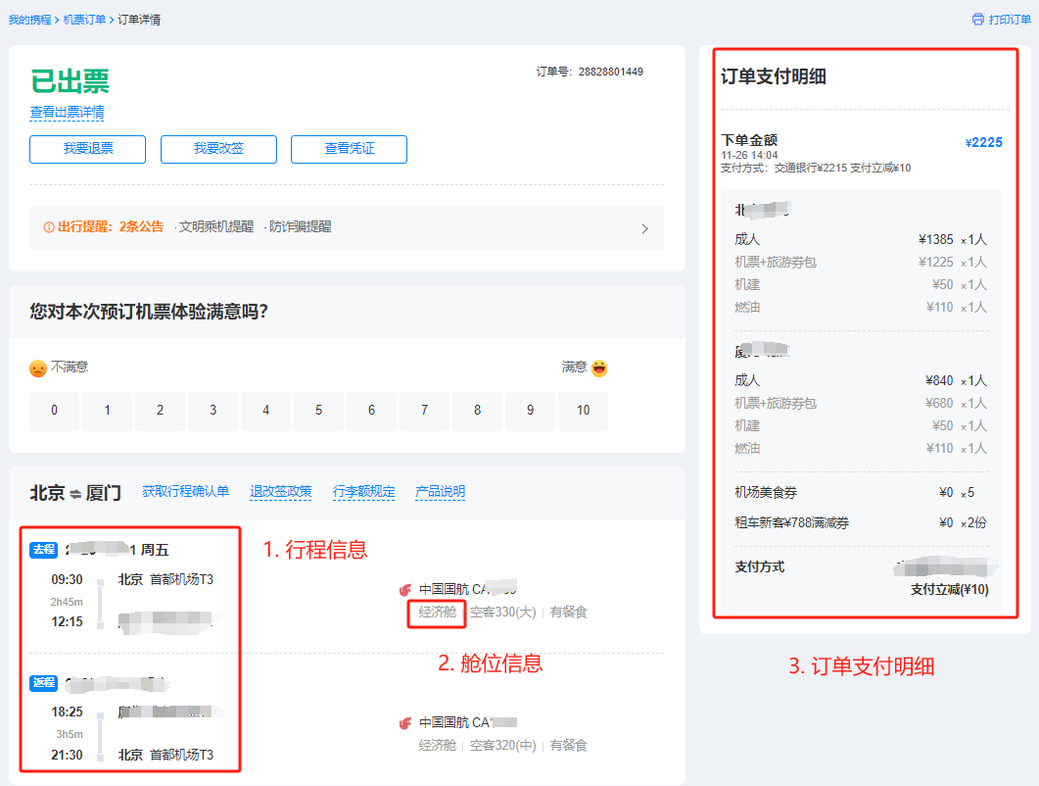Image resolution: width=1039 pixels, height=786 pixels.
Task: Select satisfaction rating 0
Action: (x=54, y=411)
